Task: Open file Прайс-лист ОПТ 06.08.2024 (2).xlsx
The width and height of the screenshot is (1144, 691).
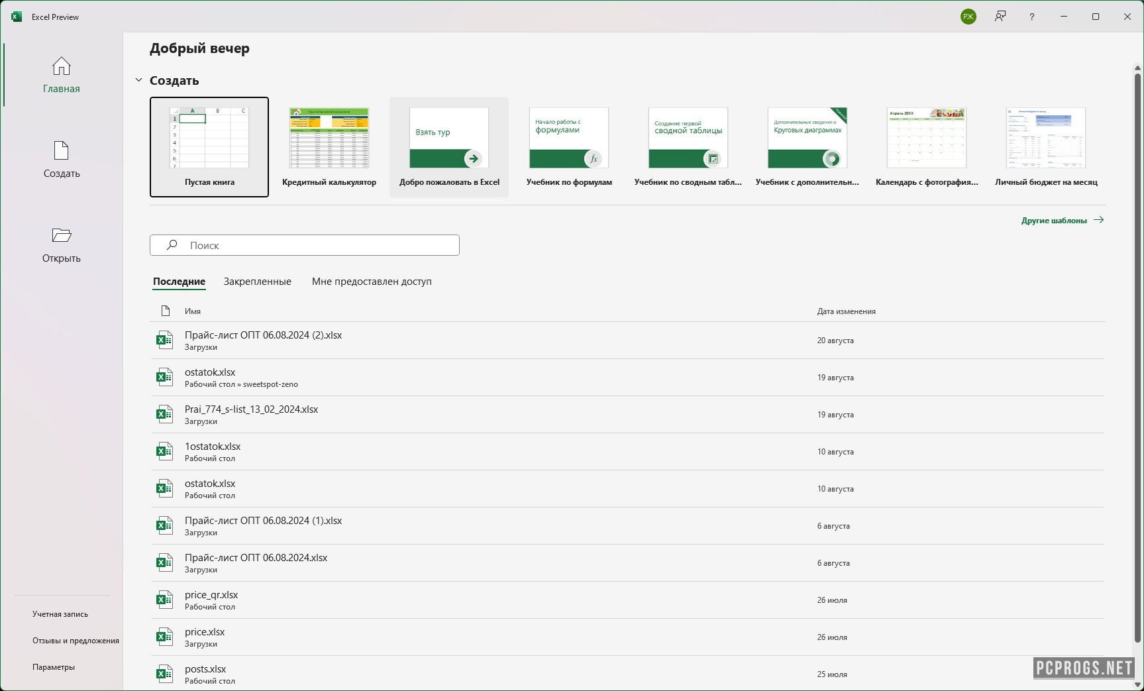Action: pyautogui.click(x=263, y=335)
